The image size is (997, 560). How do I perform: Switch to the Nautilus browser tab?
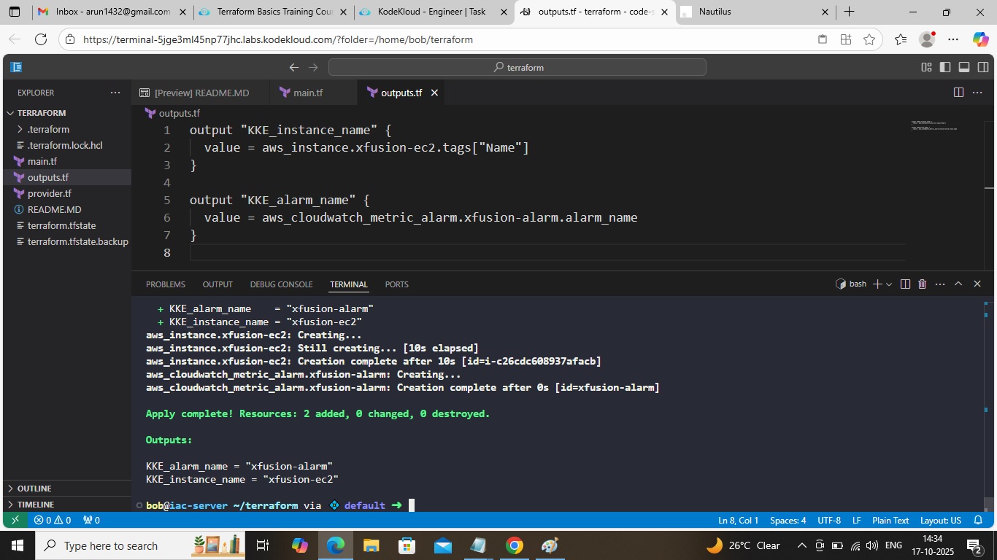(x=755, y=12)
